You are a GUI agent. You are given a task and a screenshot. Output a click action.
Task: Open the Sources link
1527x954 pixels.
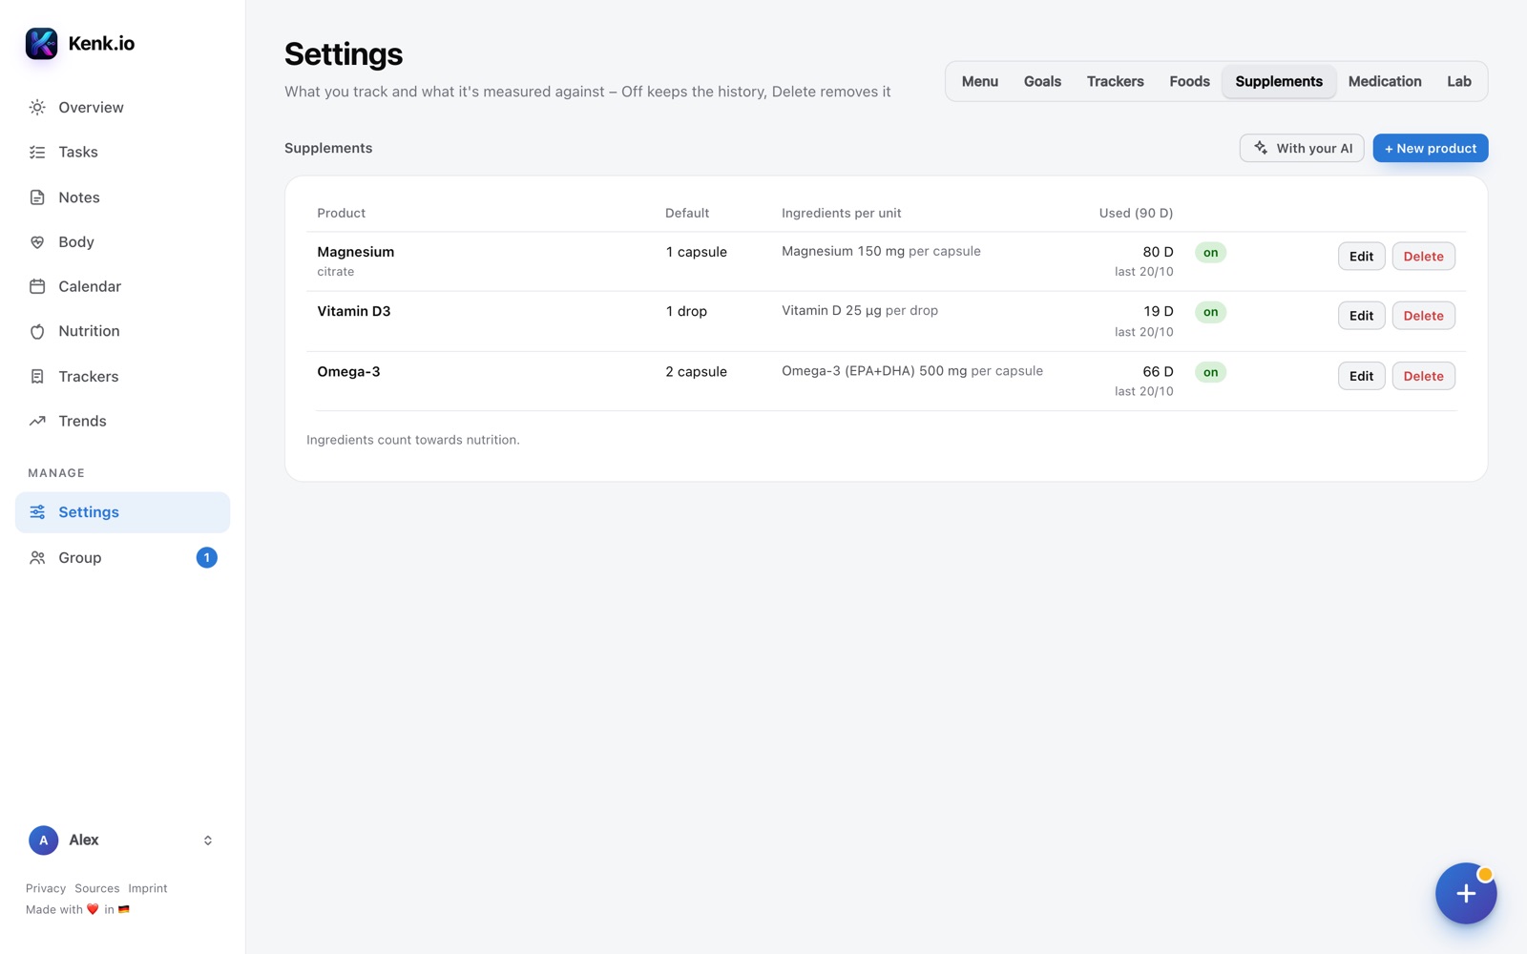pos(97,888)
